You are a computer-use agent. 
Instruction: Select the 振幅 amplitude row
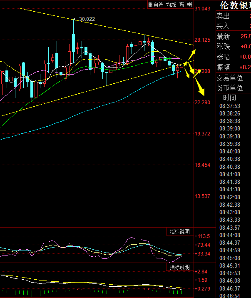[234, 67]
